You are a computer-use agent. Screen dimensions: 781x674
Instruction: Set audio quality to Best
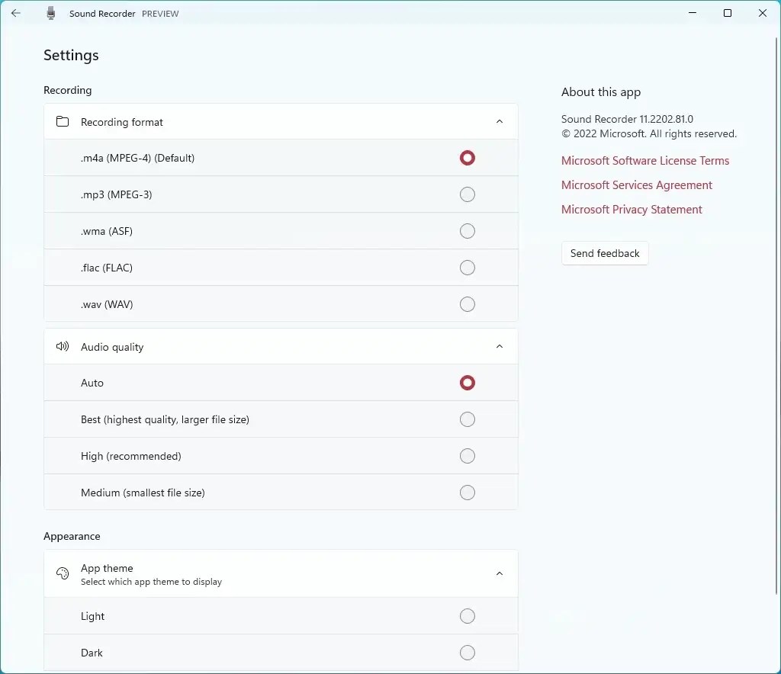[468, 419]
